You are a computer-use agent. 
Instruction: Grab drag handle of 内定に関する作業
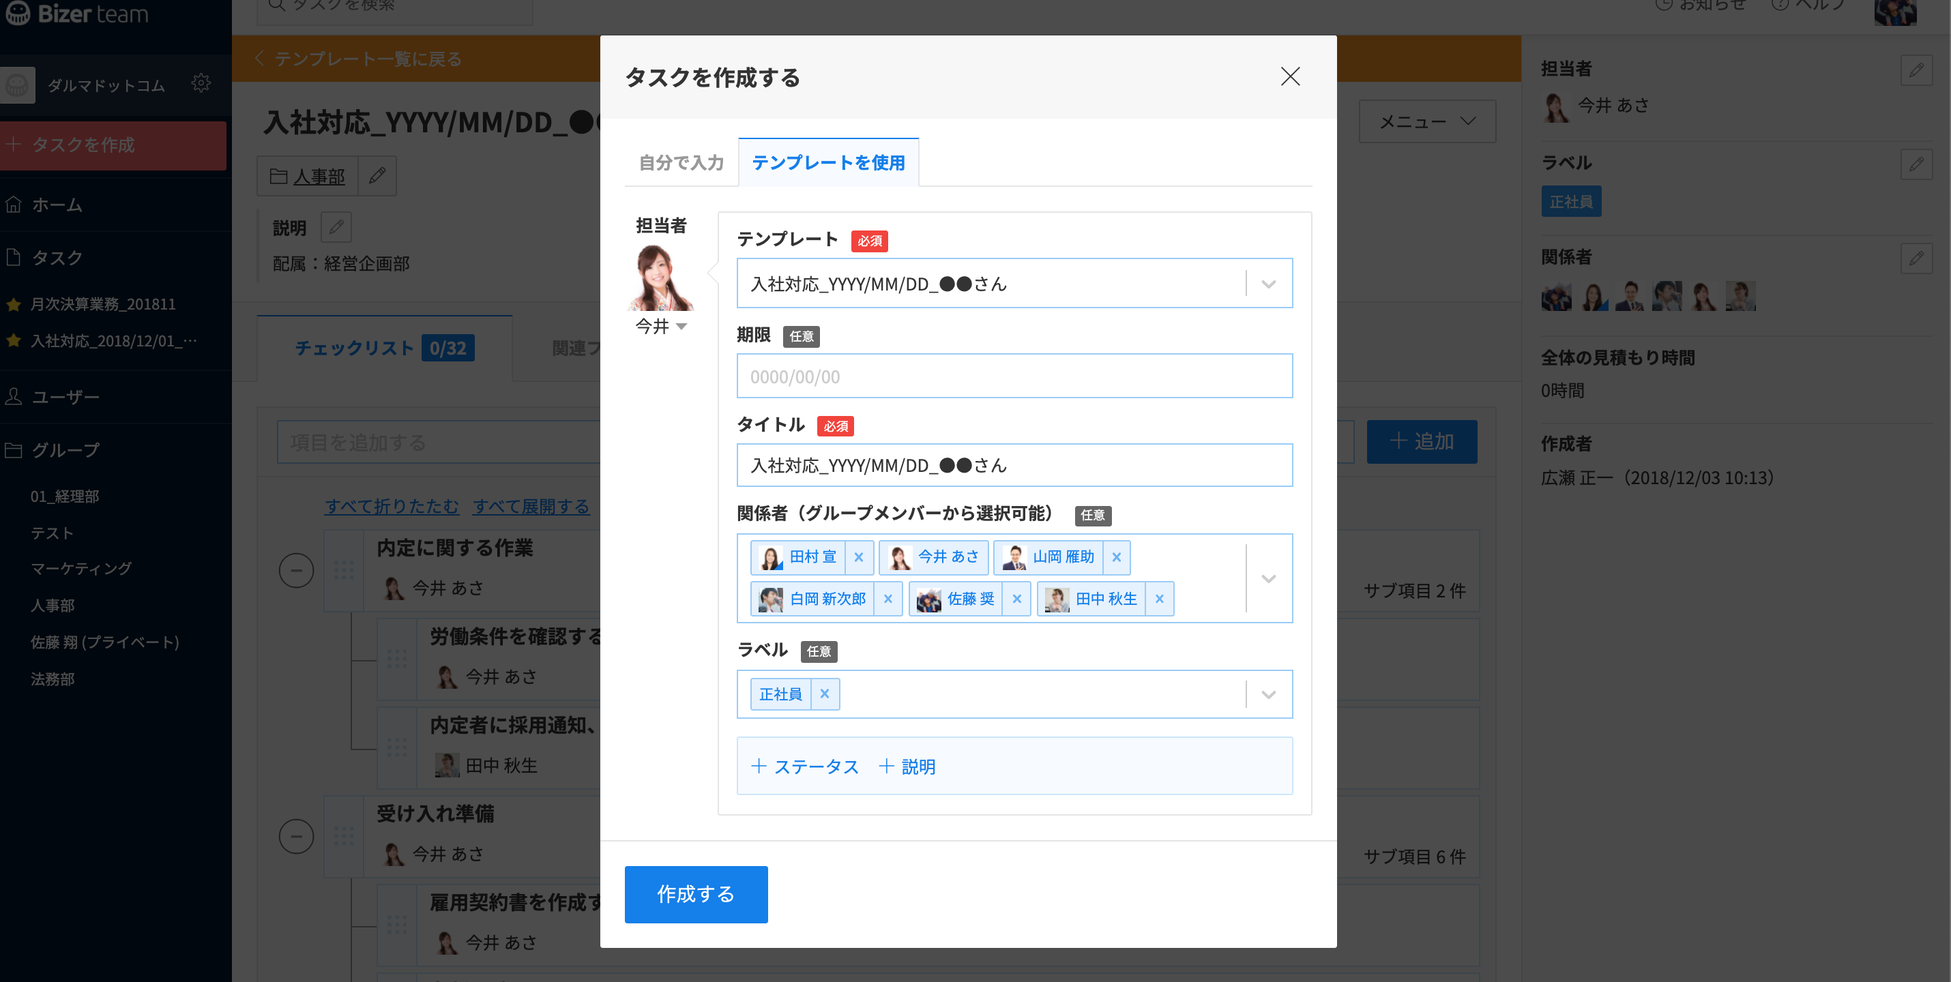click(344, 570)
